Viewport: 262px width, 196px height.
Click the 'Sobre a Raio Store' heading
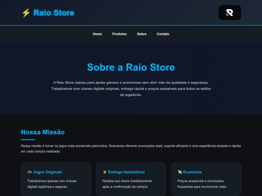pyautogui.click(x=131, y=67)
